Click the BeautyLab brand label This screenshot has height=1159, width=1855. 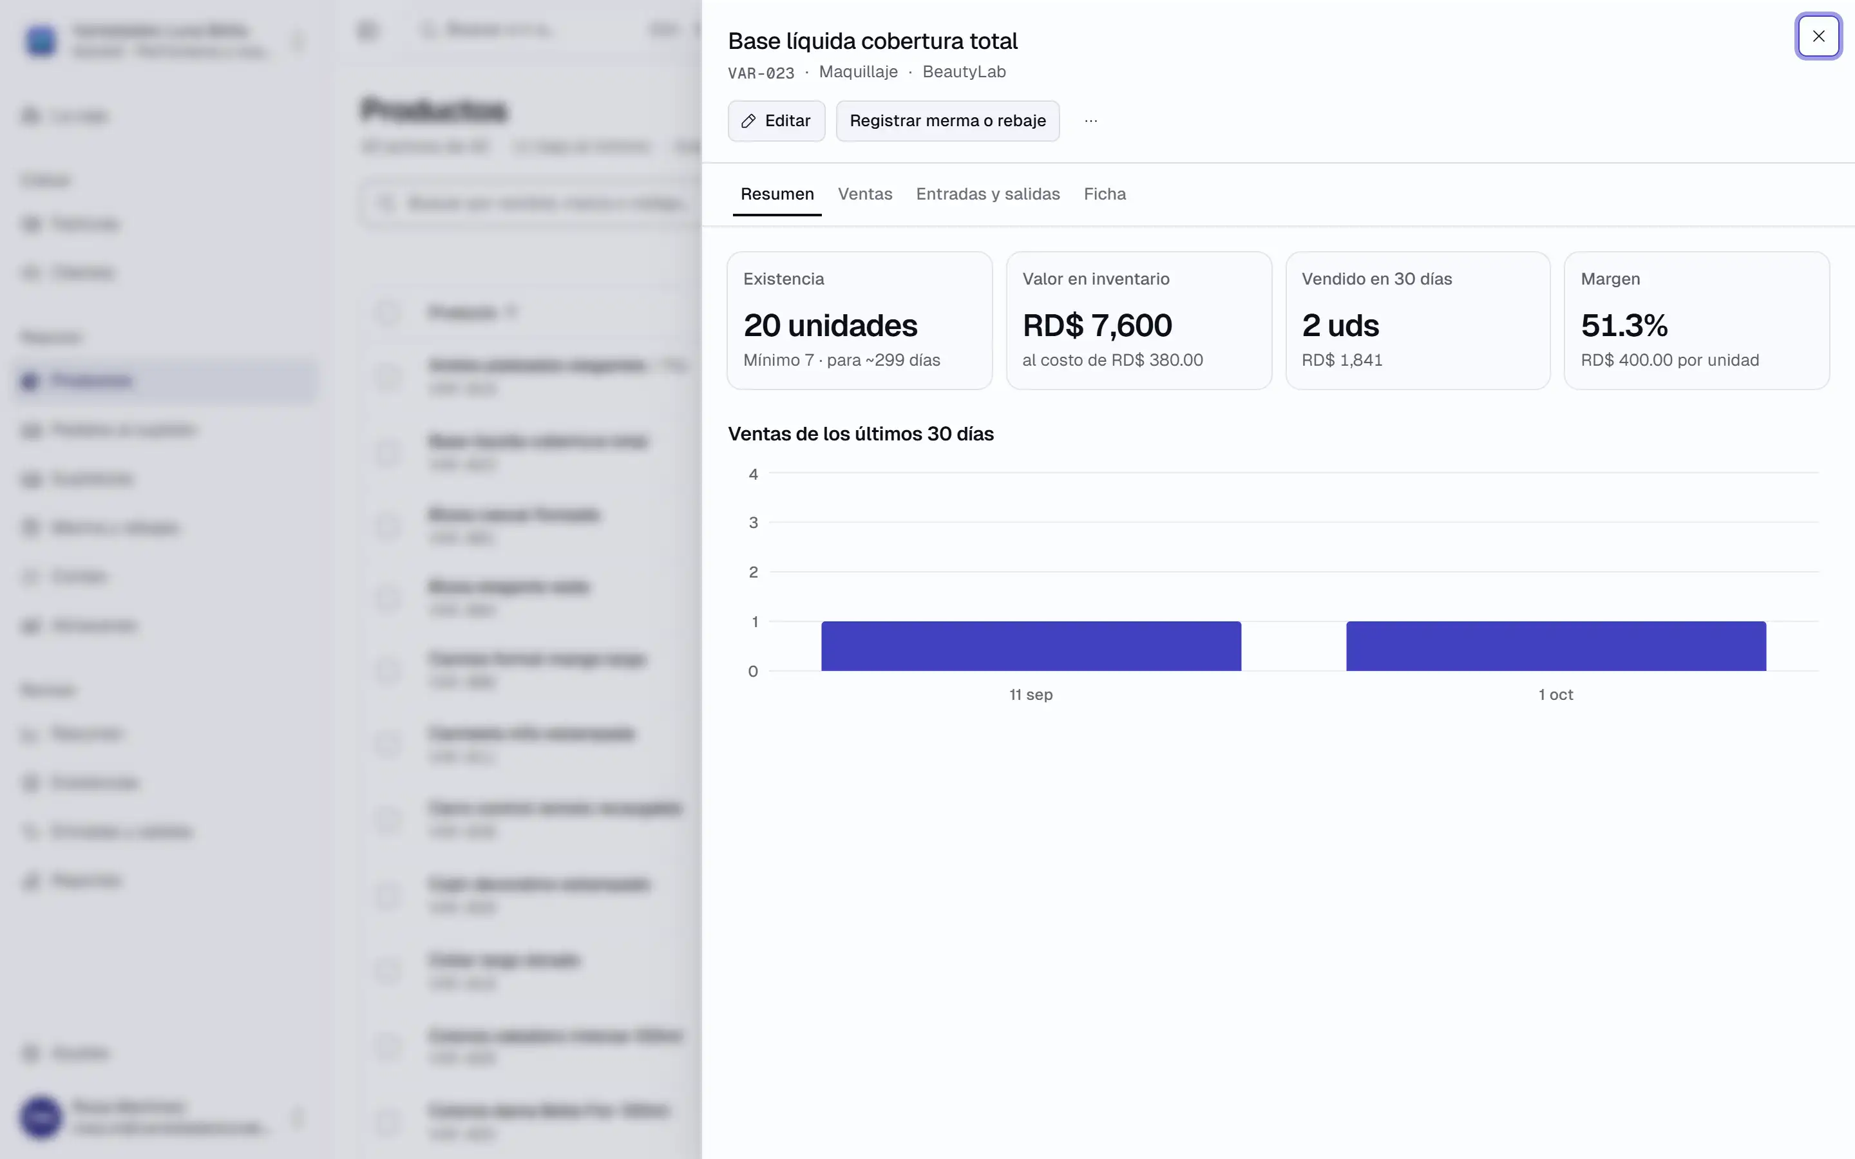pos(964,71)
